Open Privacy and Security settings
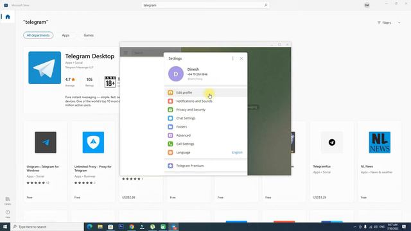411x231 pixels. click(205, 110)
